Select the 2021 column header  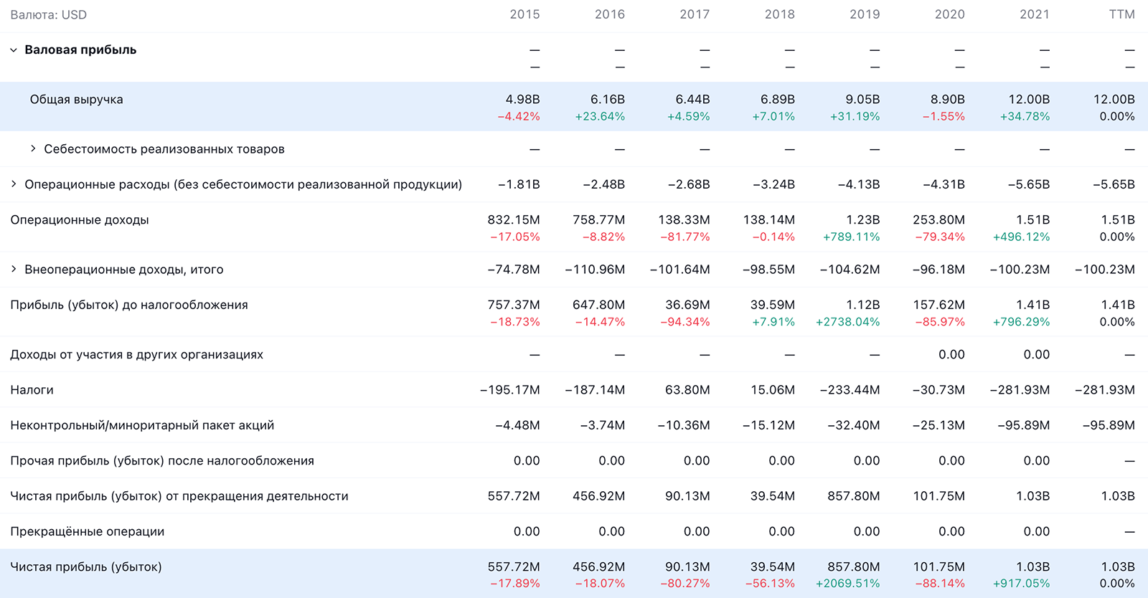[x=1035, y=14]
